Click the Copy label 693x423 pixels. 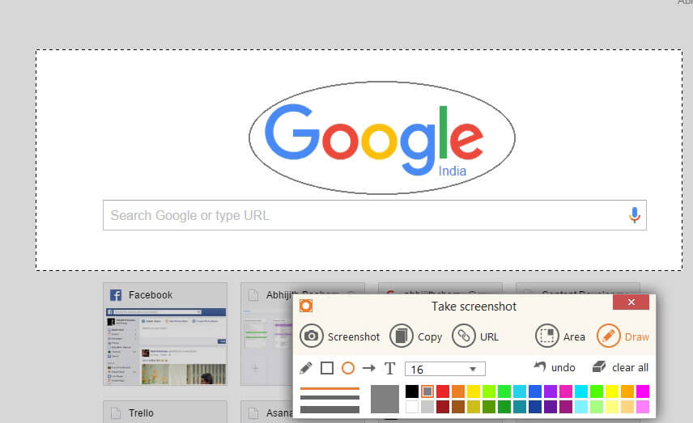point(430,337)
